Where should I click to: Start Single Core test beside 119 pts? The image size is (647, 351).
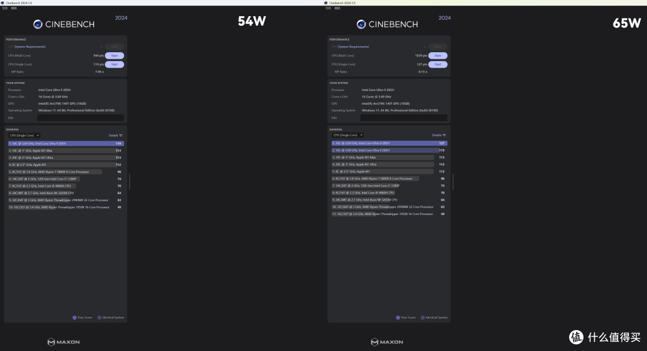[x=114, y=64]
